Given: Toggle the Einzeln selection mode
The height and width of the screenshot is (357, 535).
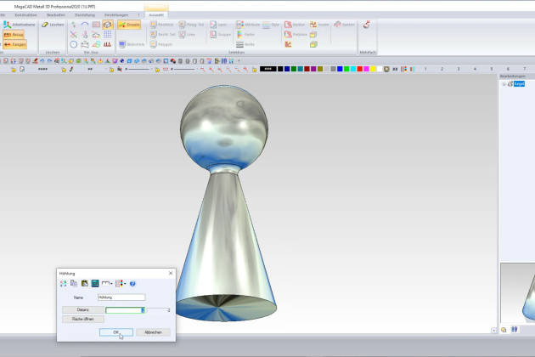Looking at the screenshot, I should [129, 25].
